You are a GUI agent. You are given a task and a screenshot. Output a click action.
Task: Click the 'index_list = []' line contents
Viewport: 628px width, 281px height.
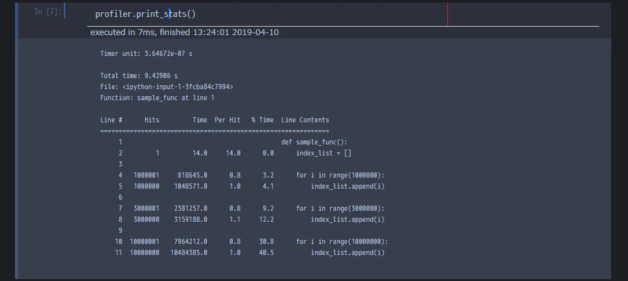(323, 153)
